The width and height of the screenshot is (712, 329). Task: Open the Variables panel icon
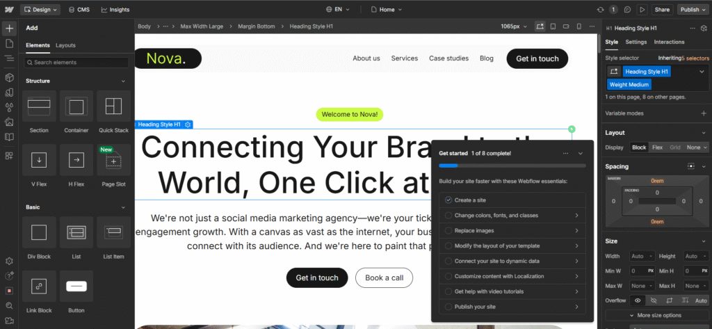pos(9,93)
